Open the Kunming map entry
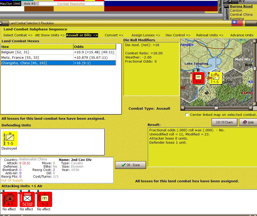 [x=237, y=19]
